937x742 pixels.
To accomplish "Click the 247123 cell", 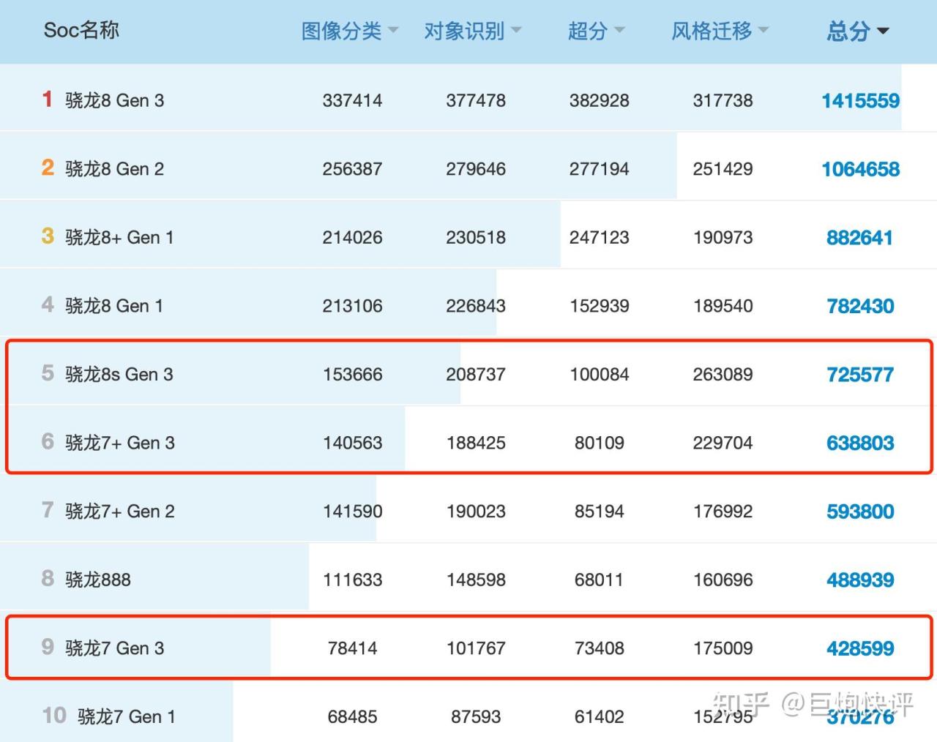I will coord(600,237).
